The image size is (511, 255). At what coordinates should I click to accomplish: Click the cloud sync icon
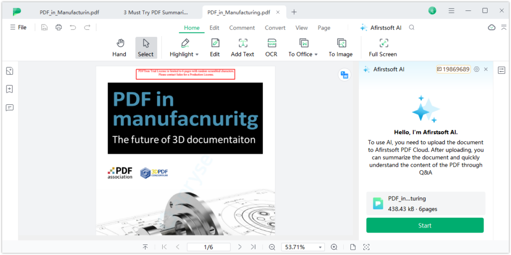(x=492, y=27)
